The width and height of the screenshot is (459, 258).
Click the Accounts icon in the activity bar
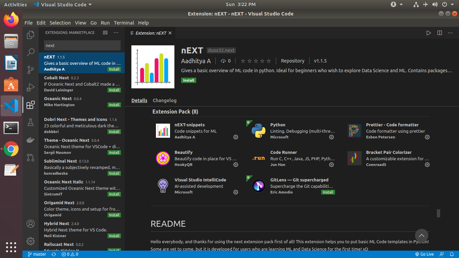click(31, 223)
